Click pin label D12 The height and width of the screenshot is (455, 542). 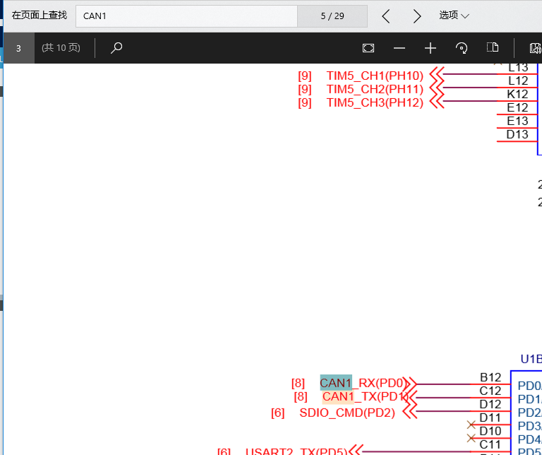click(490, 404)
